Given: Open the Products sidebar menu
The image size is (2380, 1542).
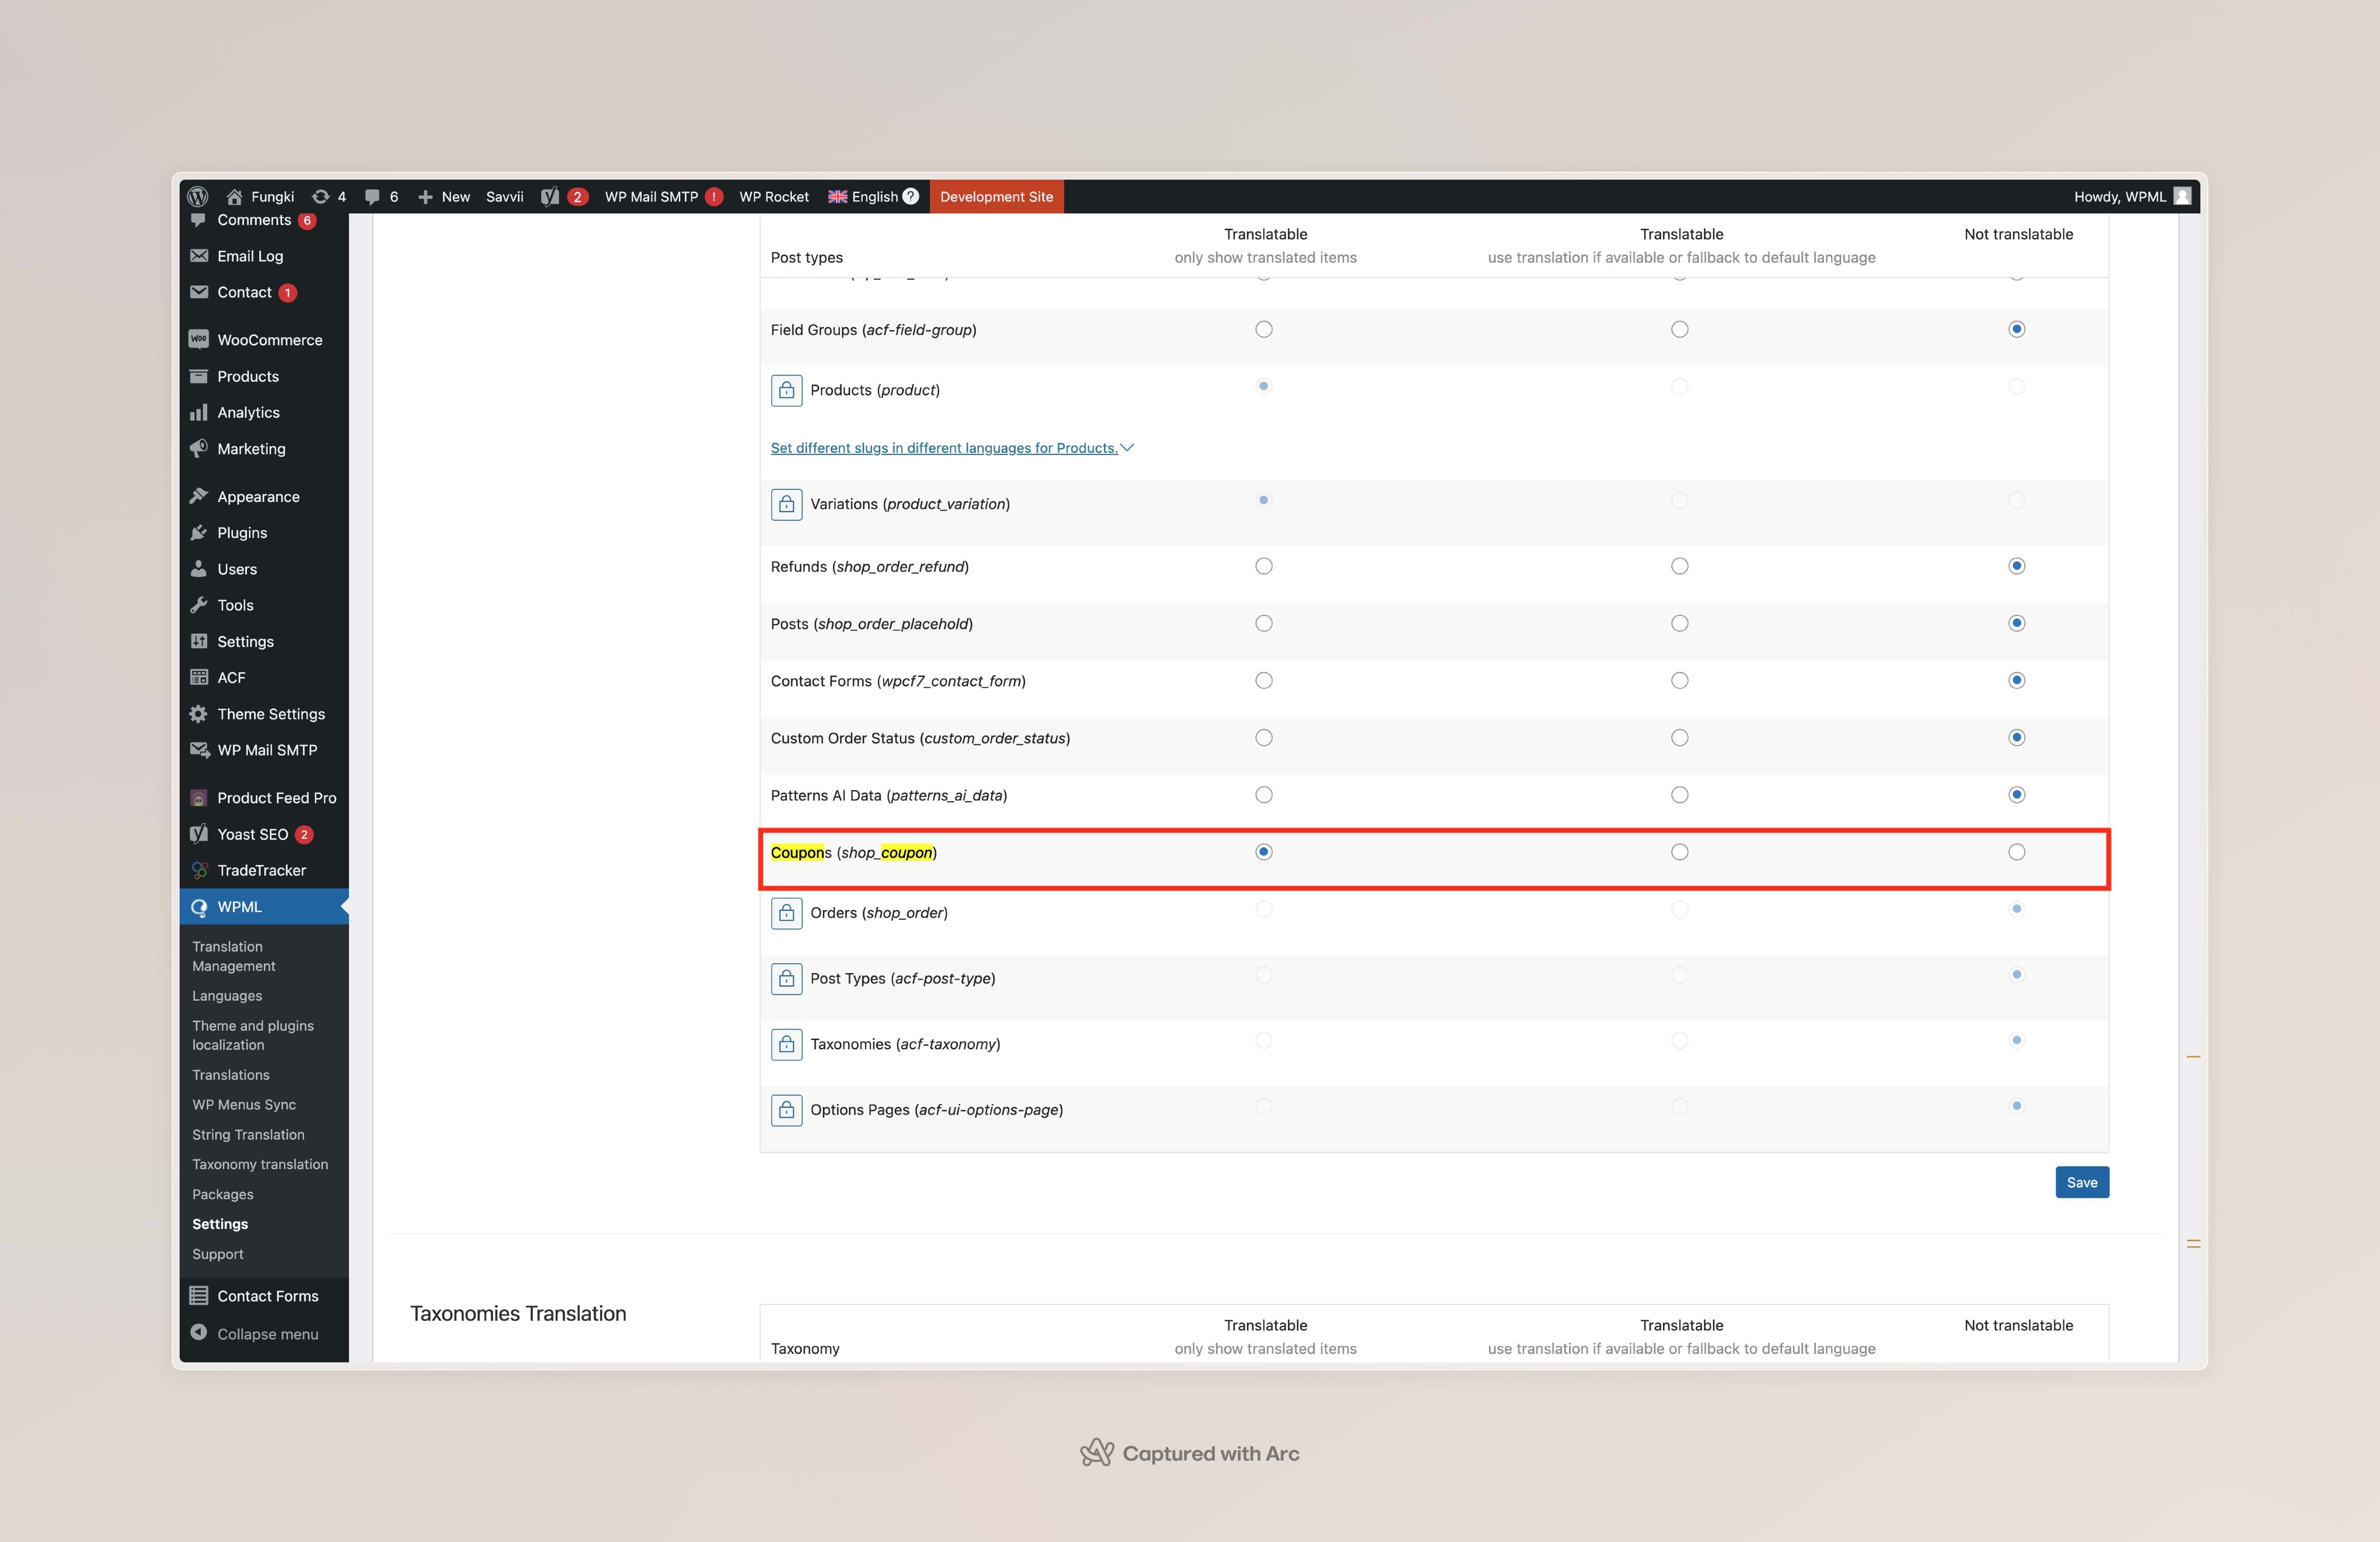Looking at the screenshot, I should (x=264, y=376).
